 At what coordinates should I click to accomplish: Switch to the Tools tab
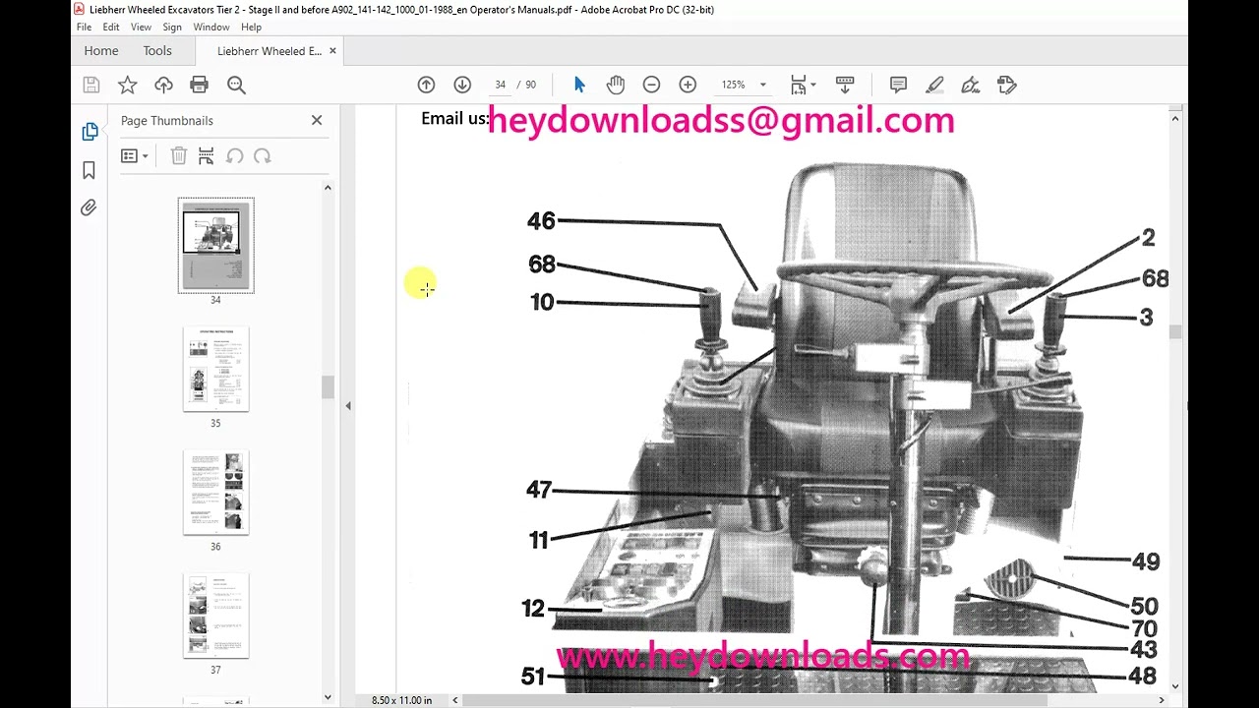coord(157,51)
